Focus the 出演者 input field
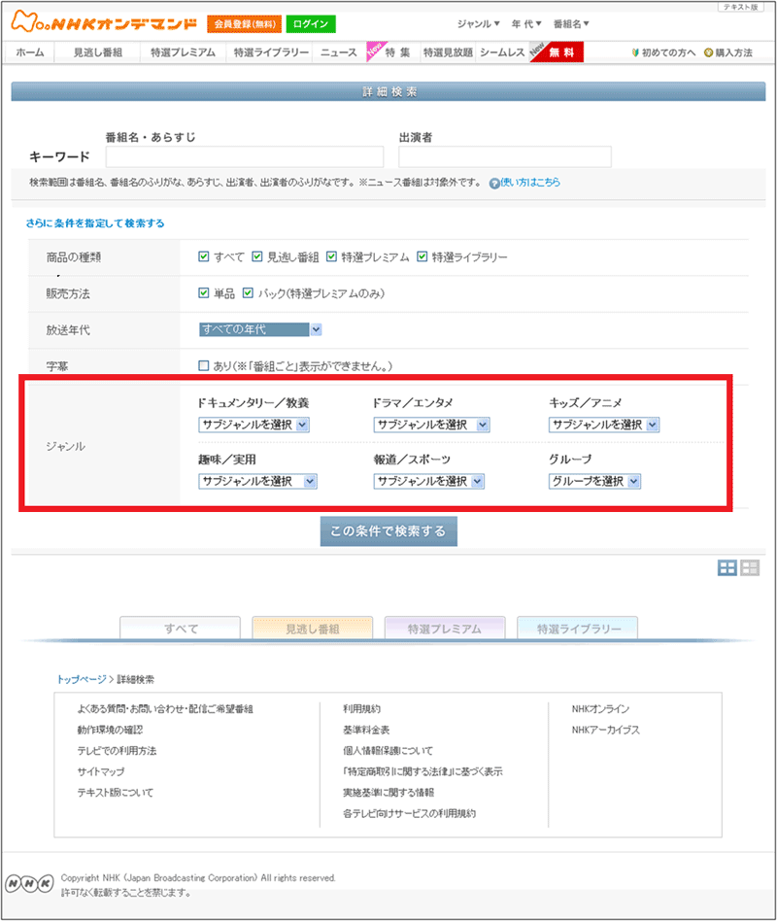The height and width of the screenshot is (921, 777). pos(504,156)
